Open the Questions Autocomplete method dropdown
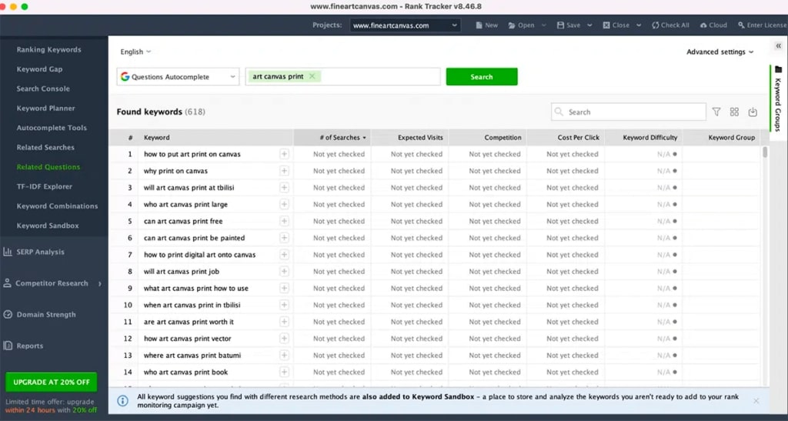Image resolution: width=788 pixels, height=421 pixels. tap(178, 77)
